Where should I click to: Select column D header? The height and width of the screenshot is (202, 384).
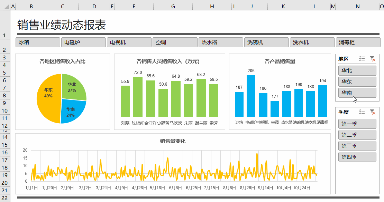[94, 7]
